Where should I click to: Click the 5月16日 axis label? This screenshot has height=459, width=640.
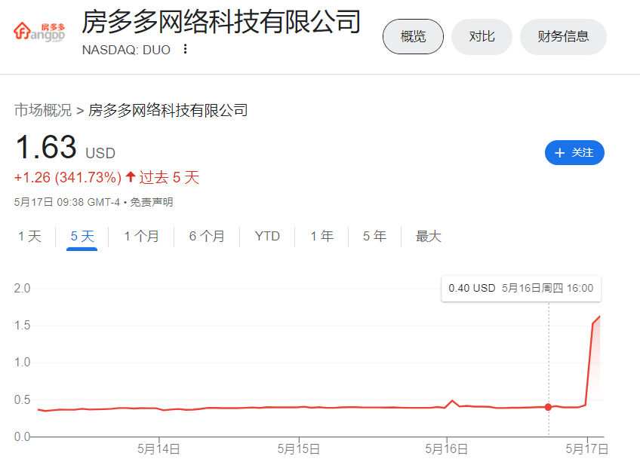[x=446, y=448]
